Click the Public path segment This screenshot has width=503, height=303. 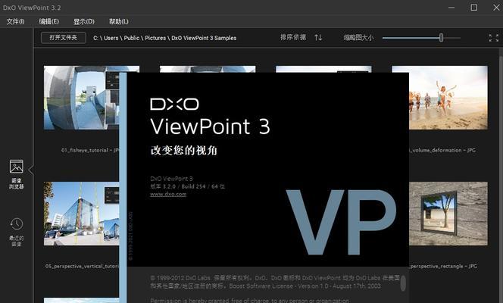[132, 38]
